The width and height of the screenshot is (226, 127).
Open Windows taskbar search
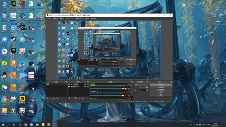pos(8,124)
